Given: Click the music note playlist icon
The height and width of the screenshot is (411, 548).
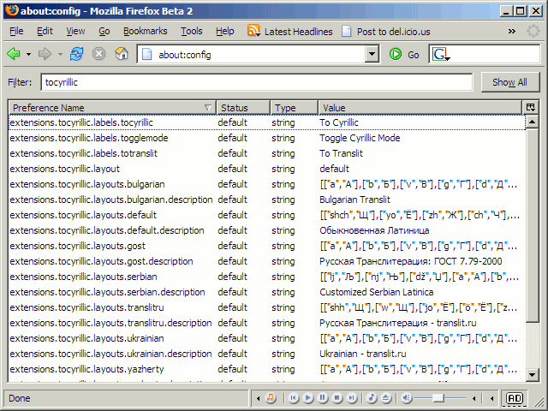Looking at the screenshot, I should [x=372, y=397].
